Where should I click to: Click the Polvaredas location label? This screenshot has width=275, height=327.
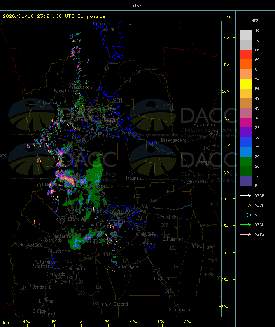[x=49, y=103]
